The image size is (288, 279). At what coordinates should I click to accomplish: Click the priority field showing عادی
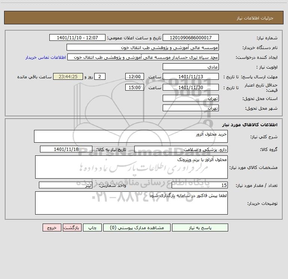click(191, 67)
